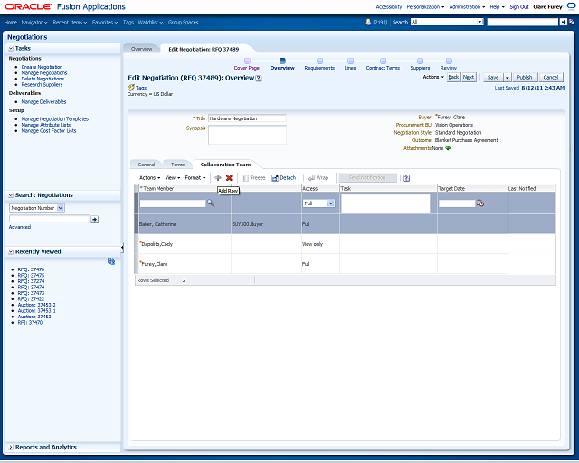
Task: Open the table Actions menu
Action: point(149,177)
